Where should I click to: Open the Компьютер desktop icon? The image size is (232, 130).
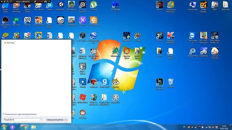pyautogui.click(x=192, y=6)
